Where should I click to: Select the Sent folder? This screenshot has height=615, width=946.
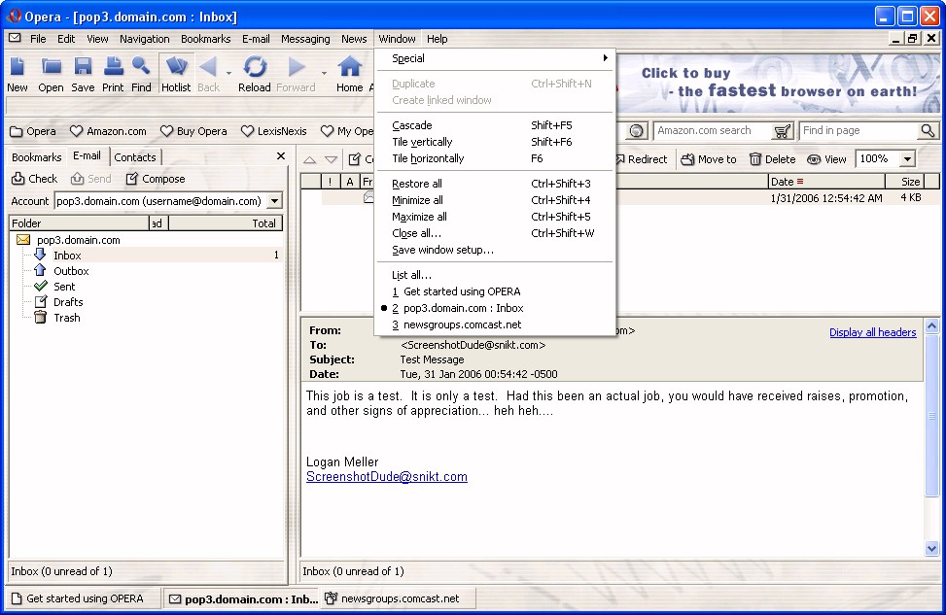point(64,287)
